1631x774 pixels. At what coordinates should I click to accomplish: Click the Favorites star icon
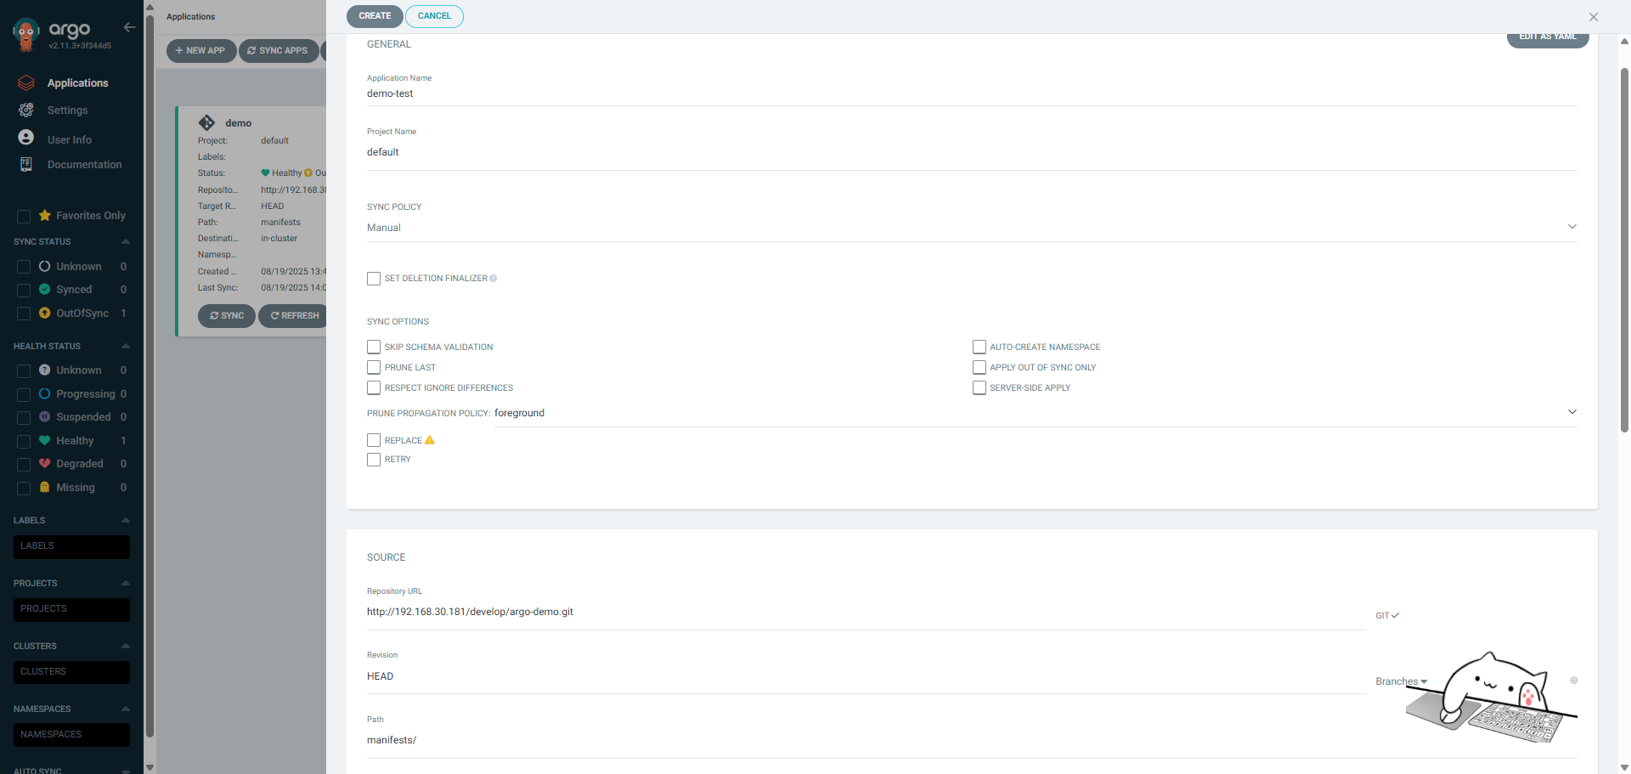(45, 216)
